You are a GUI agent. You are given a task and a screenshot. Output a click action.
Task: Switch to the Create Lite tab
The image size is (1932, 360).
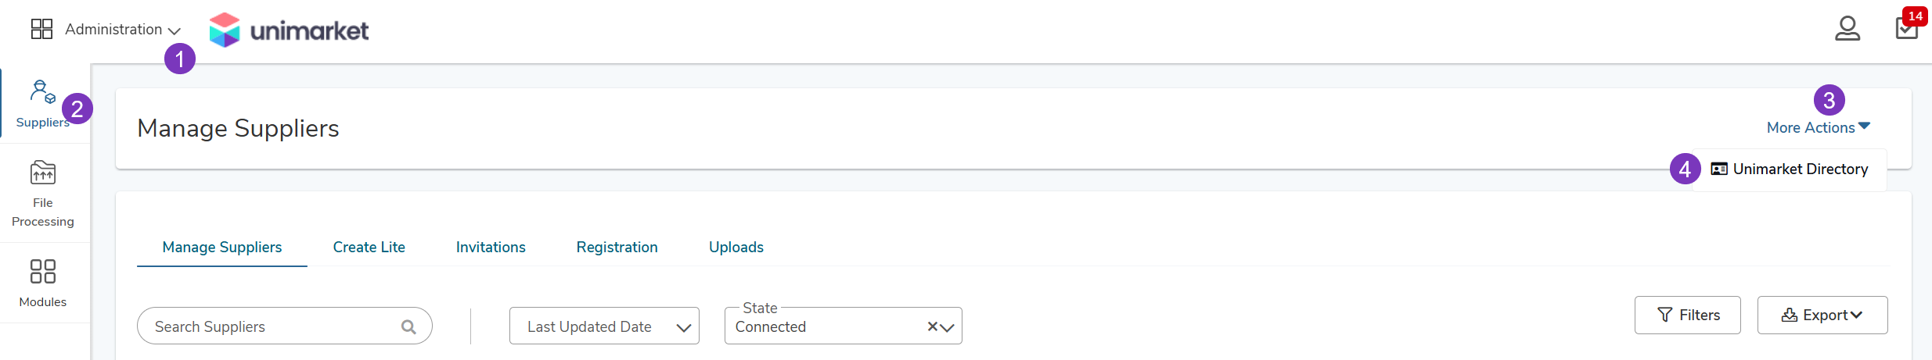click(369, 247)
